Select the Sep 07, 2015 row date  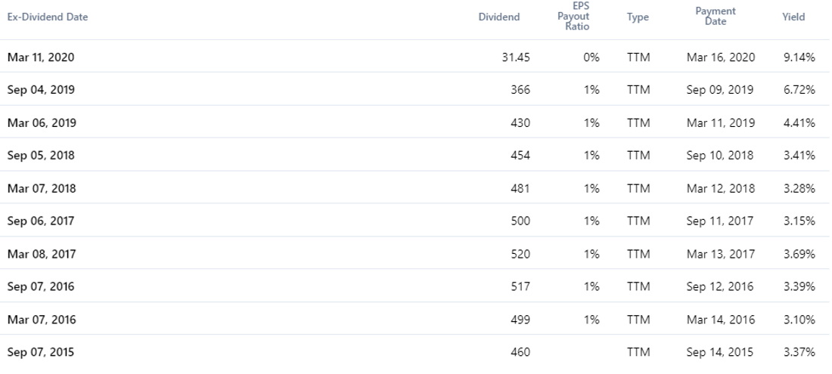coord(41,352)
